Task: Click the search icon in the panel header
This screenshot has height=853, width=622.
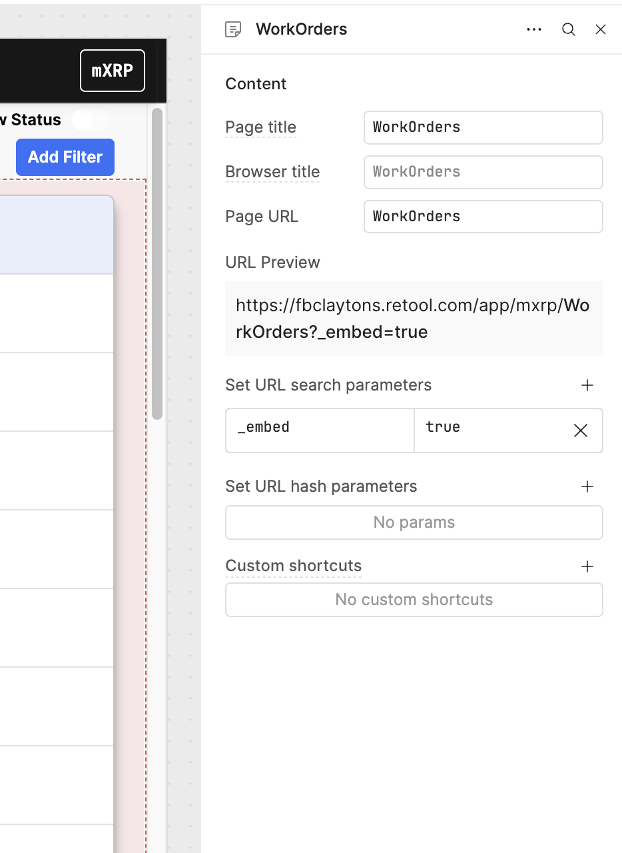Action: tap(568, 29)
